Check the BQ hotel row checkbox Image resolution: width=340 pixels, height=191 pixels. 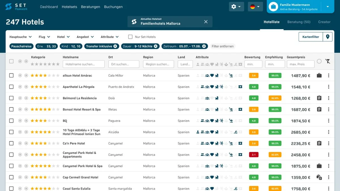[x=11, y=121]
